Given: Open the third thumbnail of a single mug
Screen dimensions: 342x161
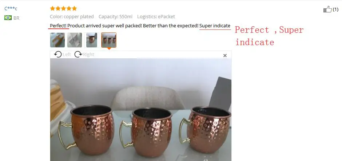Looking at the screenshot, I should point(92,40).
